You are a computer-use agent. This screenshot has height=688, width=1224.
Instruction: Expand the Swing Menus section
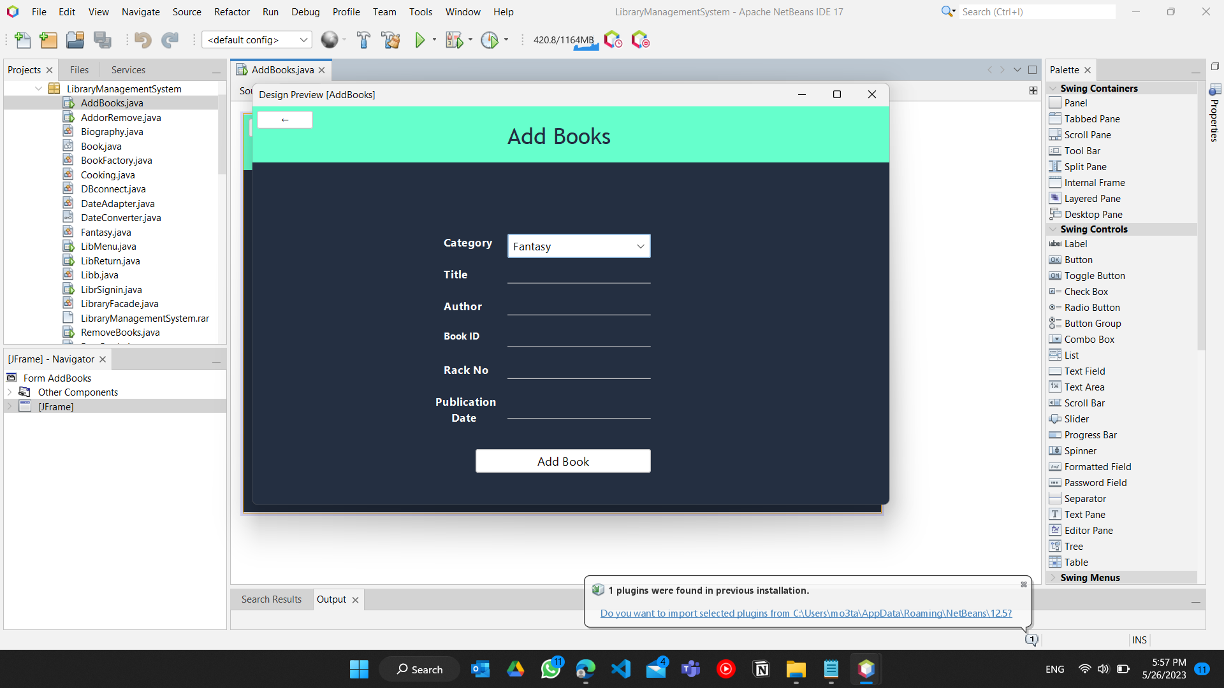pos(1053,577)
